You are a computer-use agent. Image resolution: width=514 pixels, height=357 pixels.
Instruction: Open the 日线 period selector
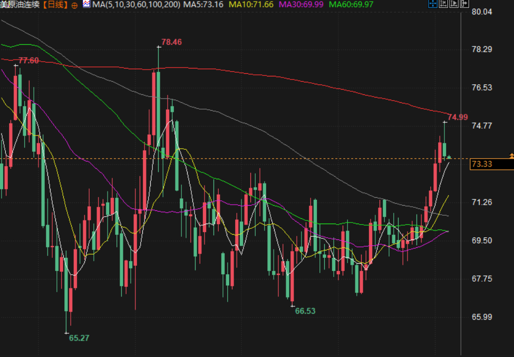pyautogui.click(x=55, y=5)
